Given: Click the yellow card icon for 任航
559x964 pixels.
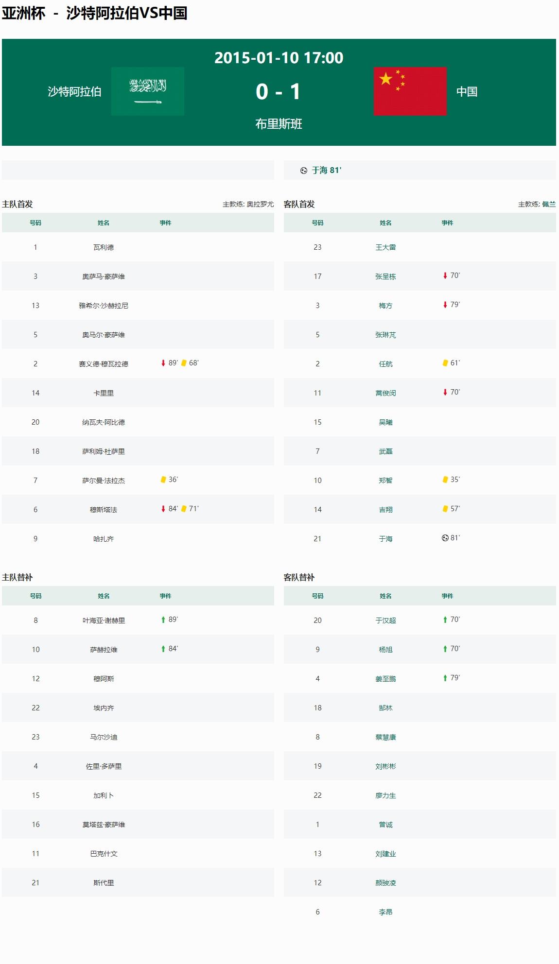Looking at the screenshot, I should coord(445,363).
